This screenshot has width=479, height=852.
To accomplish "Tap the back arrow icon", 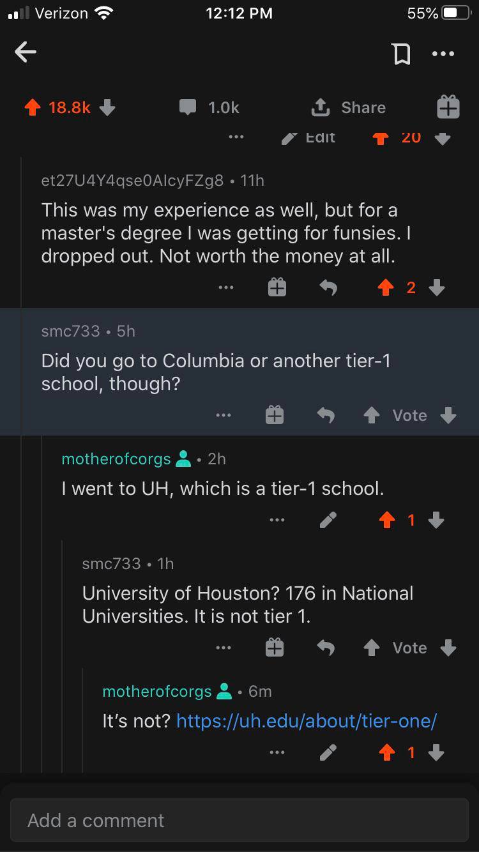I will click(26, 53).
